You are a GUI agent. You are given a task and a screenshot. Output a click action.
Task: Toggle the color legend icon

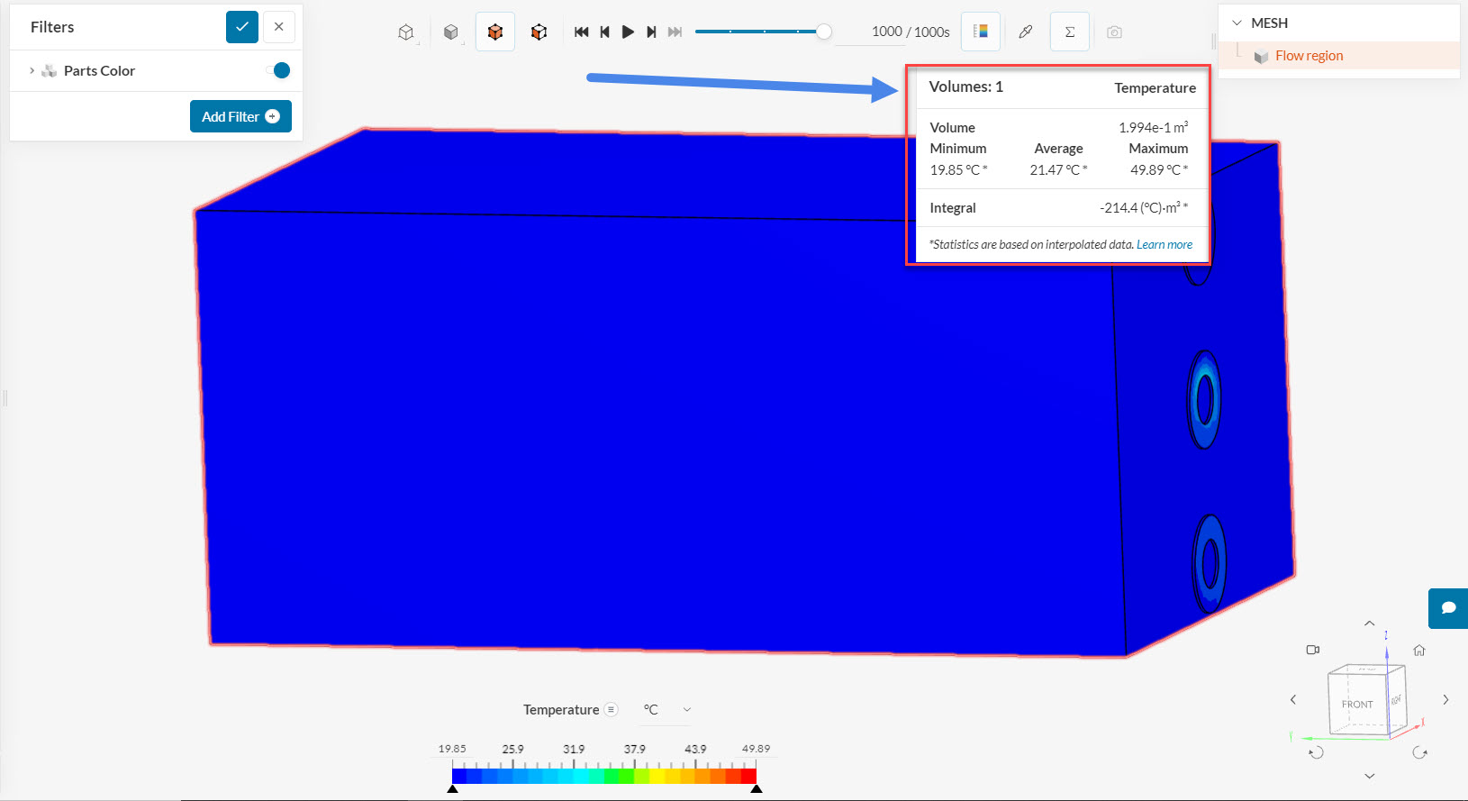[981, 32]
